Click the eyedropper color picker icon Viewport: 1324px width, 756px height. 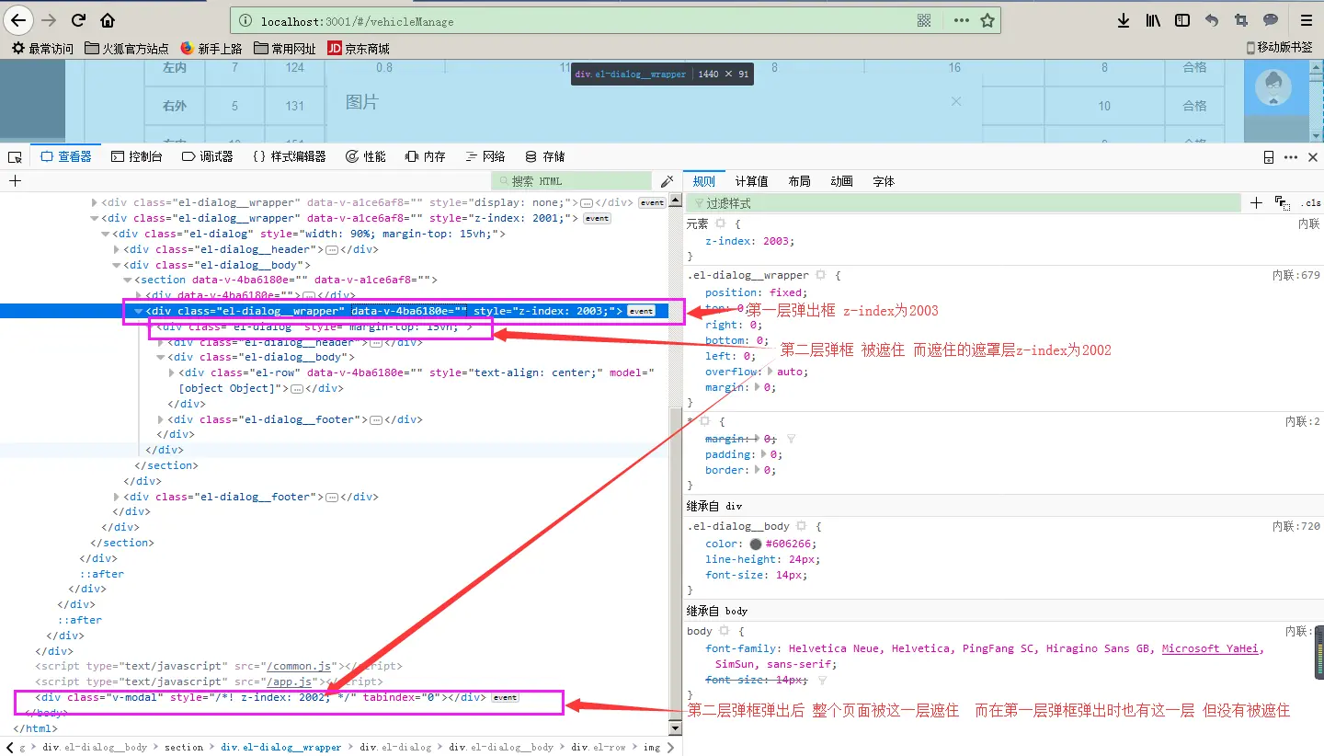tap(668, 181)
